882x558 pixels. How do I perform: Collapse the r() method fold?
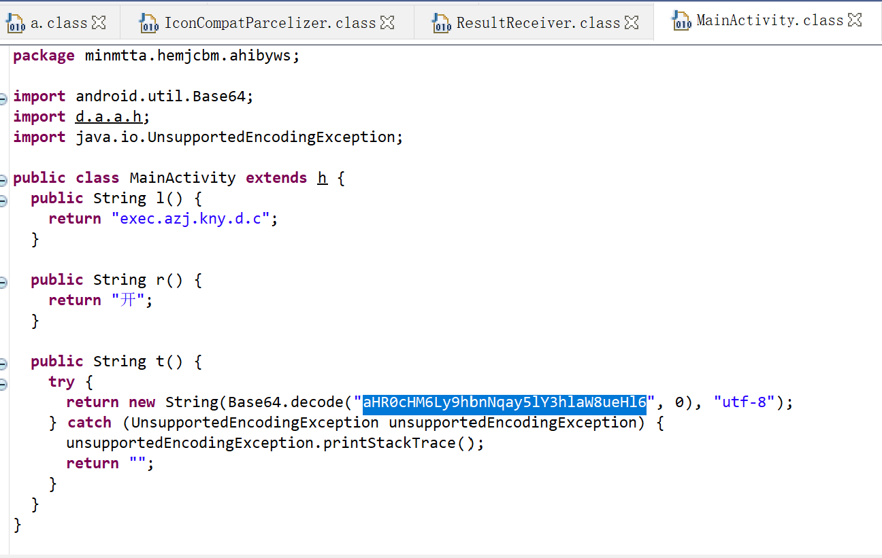3,283
